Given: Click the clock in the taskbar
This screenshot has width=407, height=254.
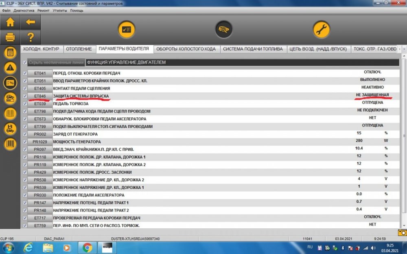Looking at the screenshot, I should pyautogui.click(x=389, y=248).
